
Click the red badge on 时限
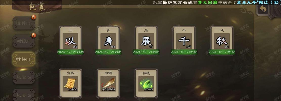click(x=34, y=35)
